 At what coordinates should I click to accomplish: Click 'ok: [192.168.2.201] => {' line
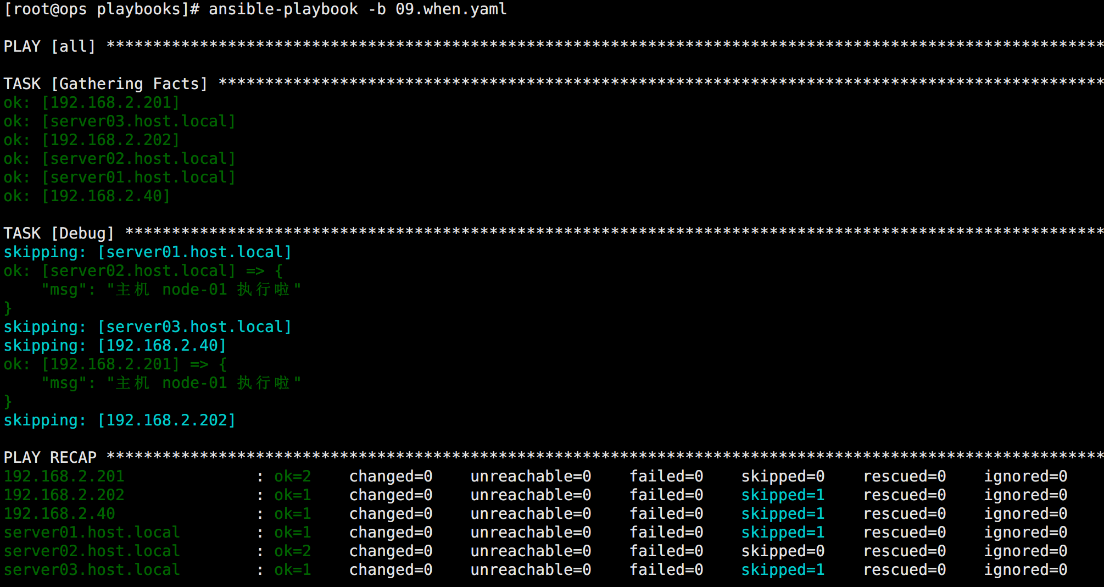click(115, 364)
